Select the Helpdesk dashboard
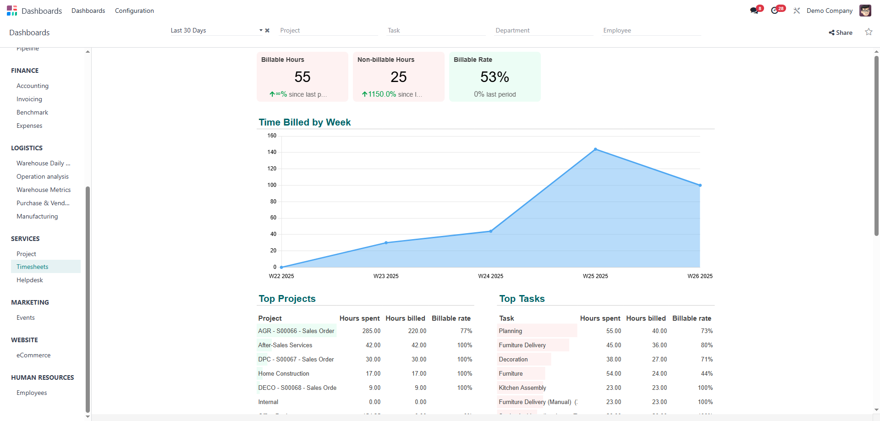The image size is (880, 421). coord(30,280)
